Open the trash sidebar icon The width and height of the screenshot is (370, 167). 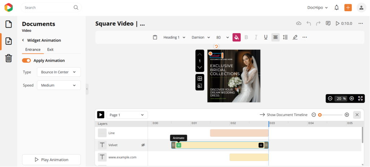pos(9,58)
